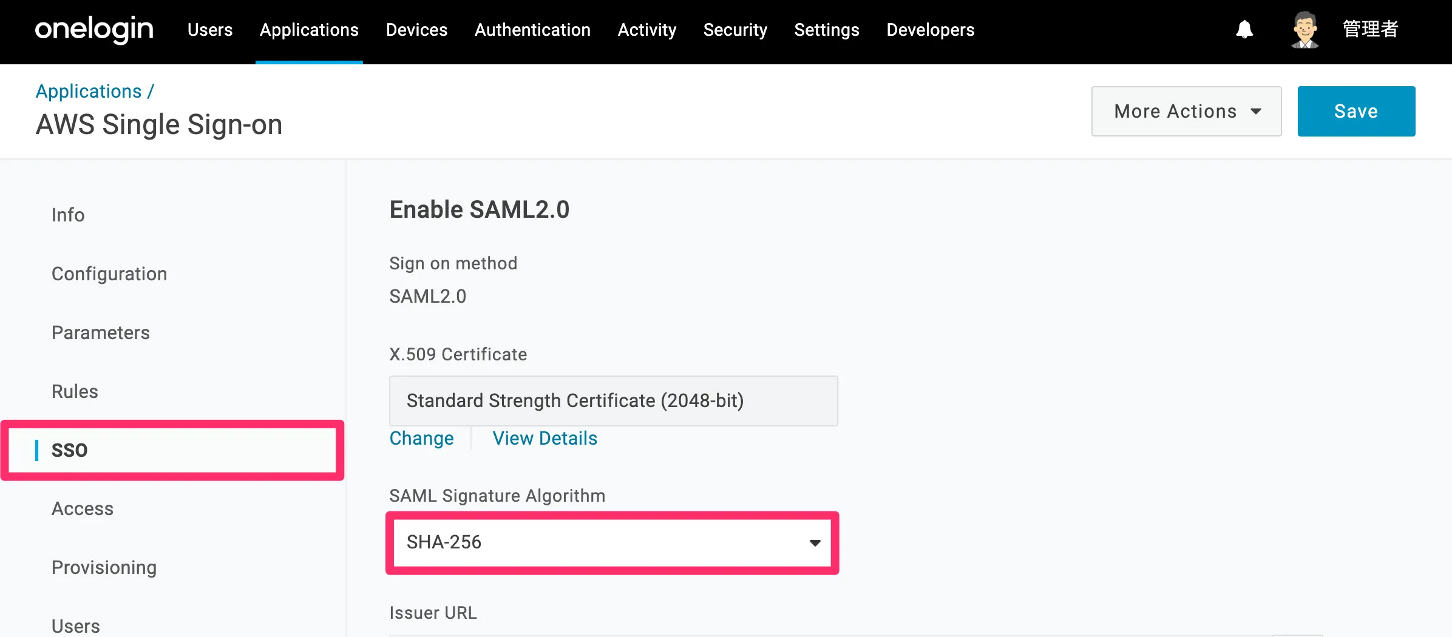Click the View Details link
Viewport: 1452px width, 637px height.
click(x=544, y=439)
